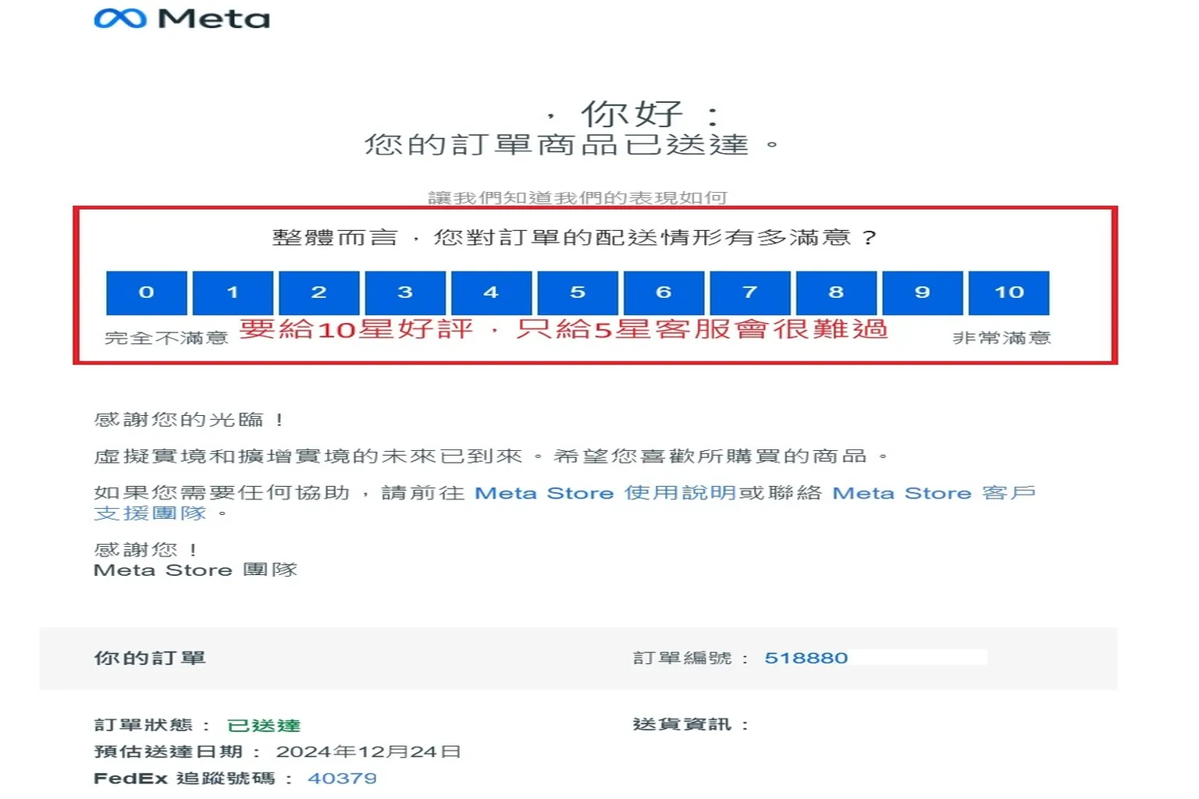Select rating 8 for delivery satisfaction

click(x=836, y=293)
